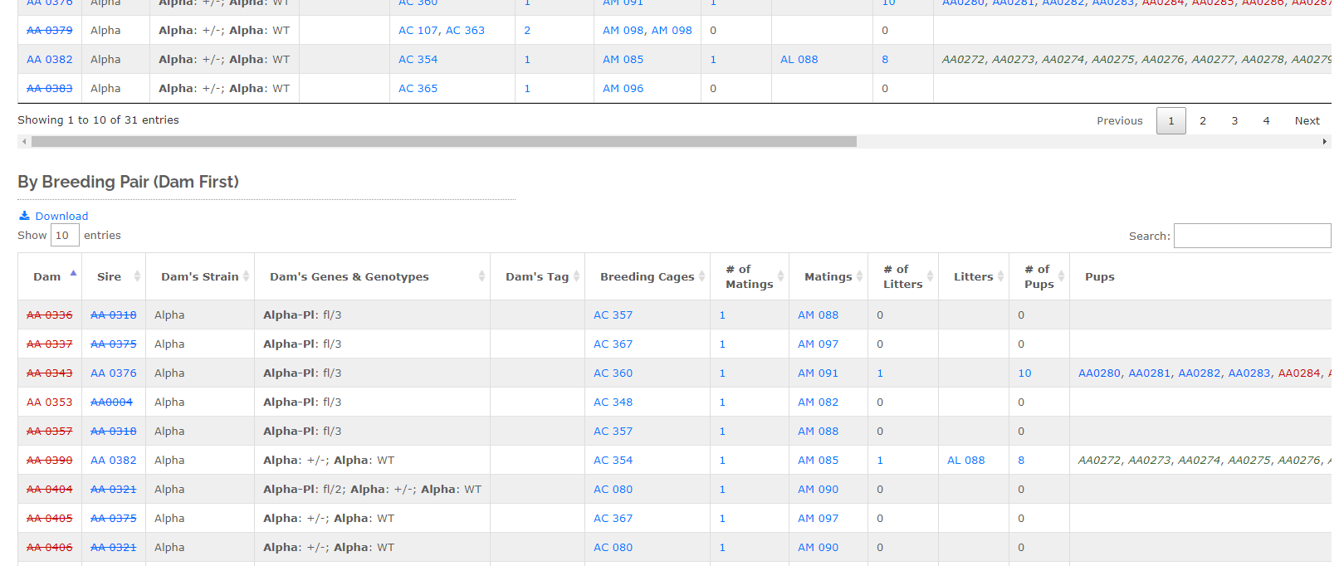Open breeding cage AC 367 in the AA 0337 row

click(x=613, y=344)
